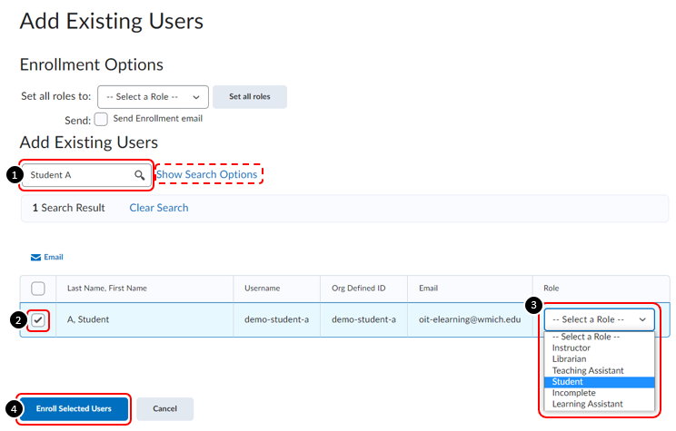Viewport: 676px width, 431px height.
Task: Click the Username column header
Action: pyautogui.click(x=262, y=289)
